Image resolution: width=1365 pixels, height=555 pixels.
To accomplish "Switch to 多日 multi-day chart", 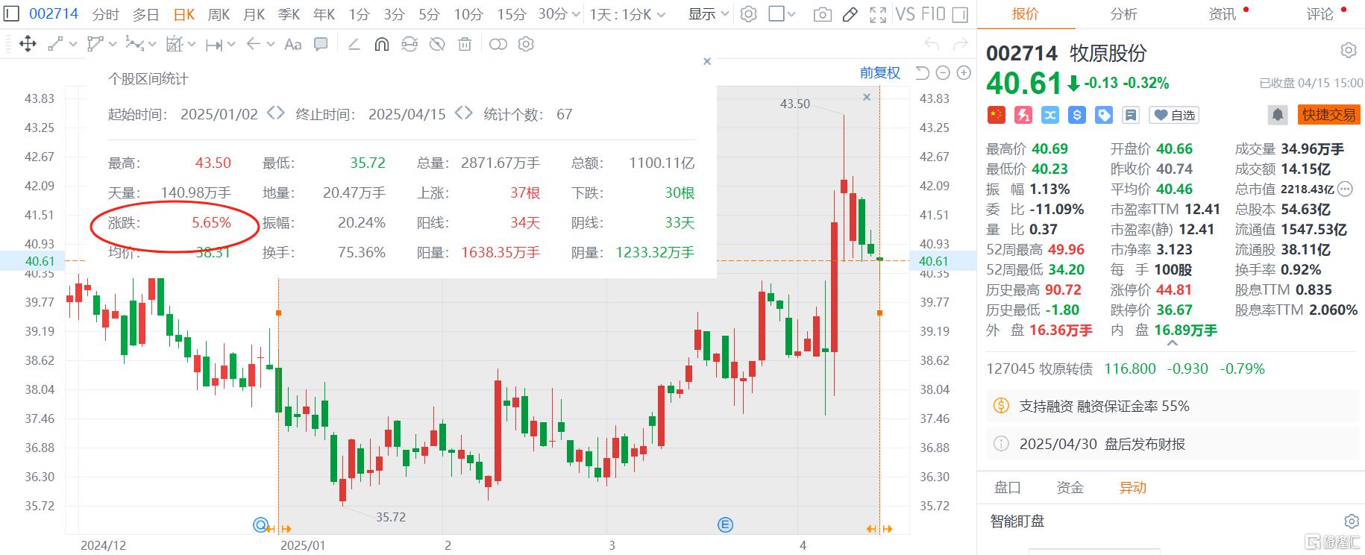I will (145, 14).
